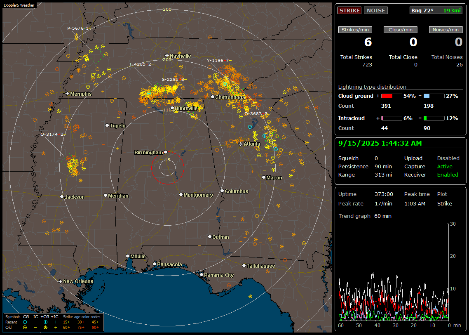The height and width of the screenshot is (335, 469).
Task: Click the Tallahassee city dot
Action: click(244, 266)
